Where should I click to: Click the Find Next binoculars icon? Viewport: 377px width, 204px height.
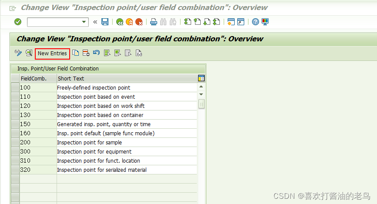173,22
